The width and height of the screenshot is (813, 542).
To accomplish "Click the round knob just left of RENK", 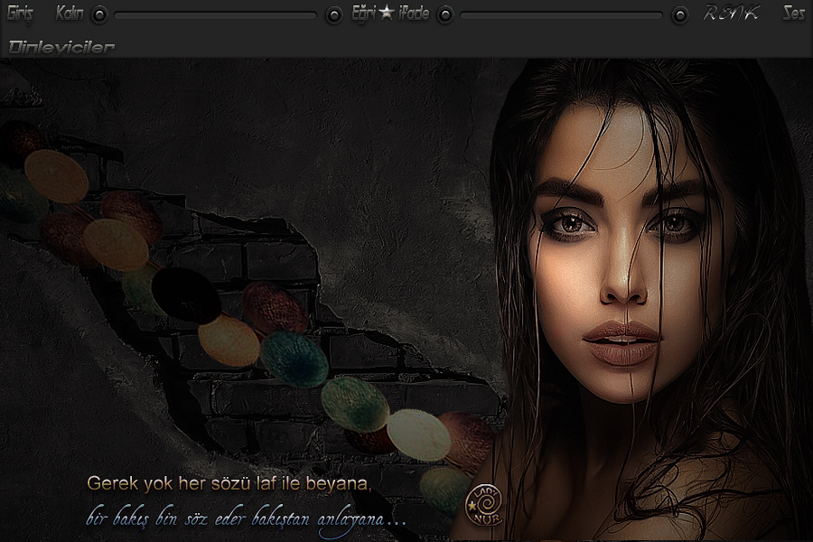I will (679, 14).
